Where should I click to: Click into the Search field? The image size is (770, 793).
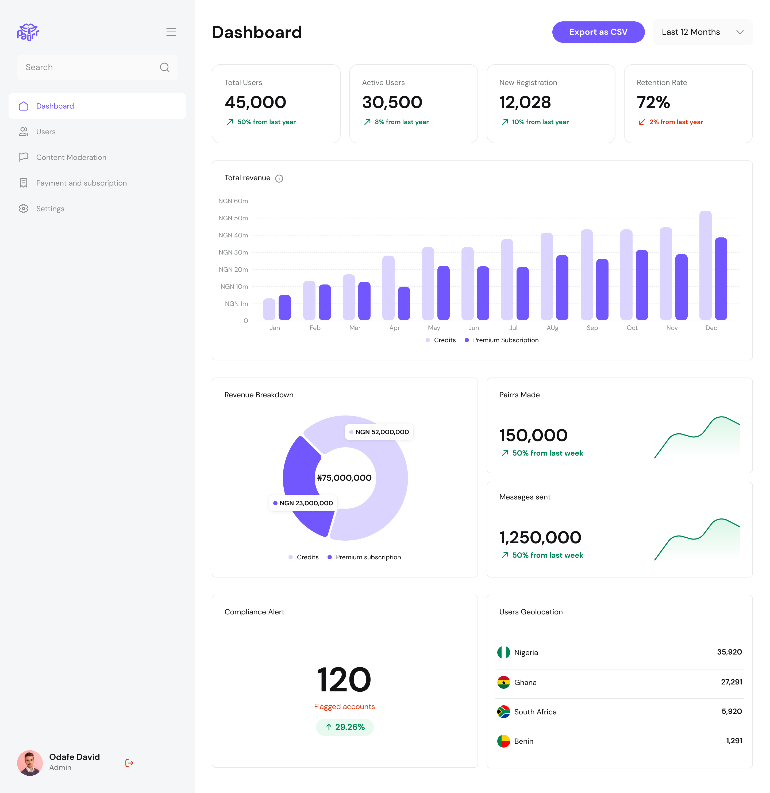(x=97, y=67)
